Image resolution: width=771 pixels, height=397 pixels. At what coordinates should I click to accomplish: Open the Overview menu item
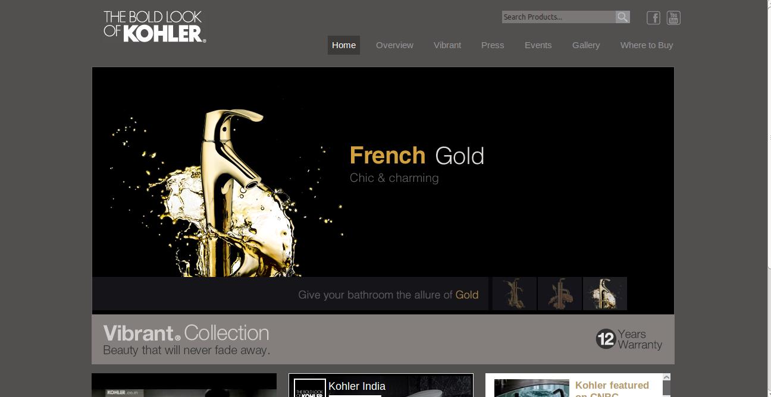394,45
